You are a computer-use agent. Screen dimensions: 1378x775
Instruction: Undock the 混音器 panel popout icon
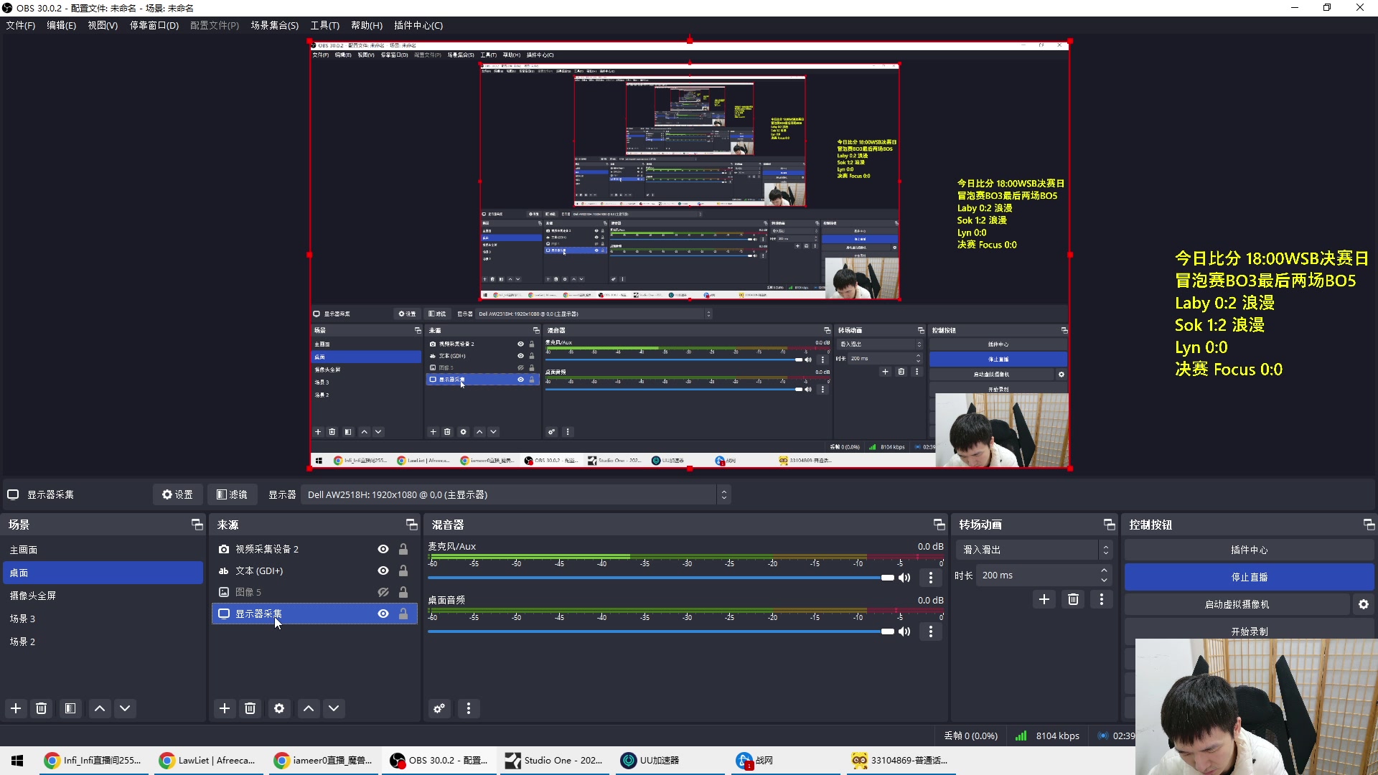click(x=939, y=525)
